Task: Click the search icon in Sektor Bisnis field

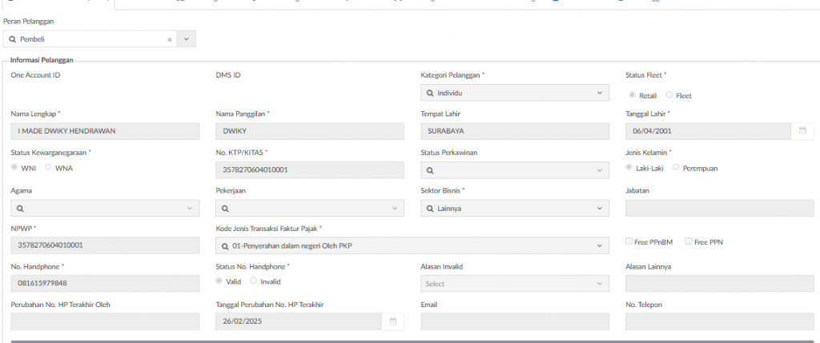Action: (x=430, y=209)
